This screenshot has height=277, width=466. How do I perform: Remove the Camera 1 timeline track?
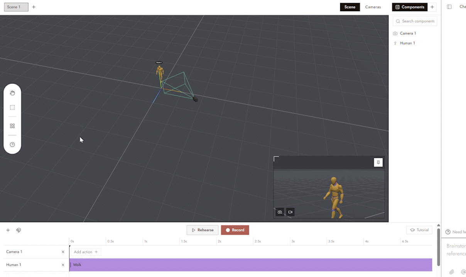pyautogui.click(x=63, y=252)
